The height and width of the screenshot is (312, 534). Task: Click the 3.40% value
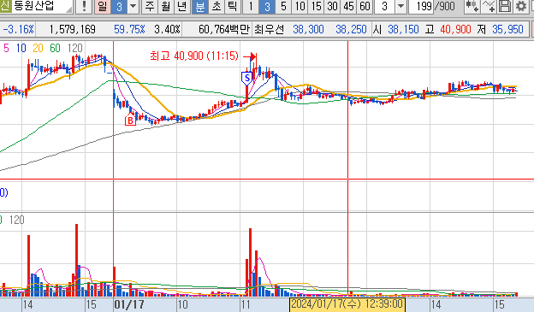[167, 30]
